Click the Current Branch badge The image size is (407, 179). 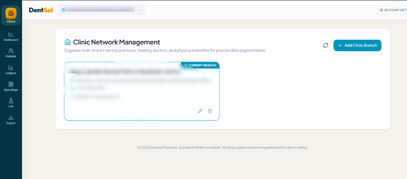pyautogui.click(x=200, y=65)
